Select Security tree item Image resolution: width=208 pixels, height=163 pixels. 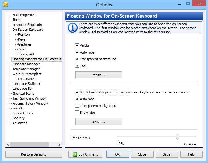tap(18, 118)
